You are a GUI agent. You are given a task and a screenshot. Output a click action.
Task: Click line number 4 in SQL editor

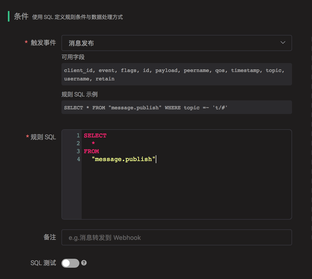coord(78,159)
